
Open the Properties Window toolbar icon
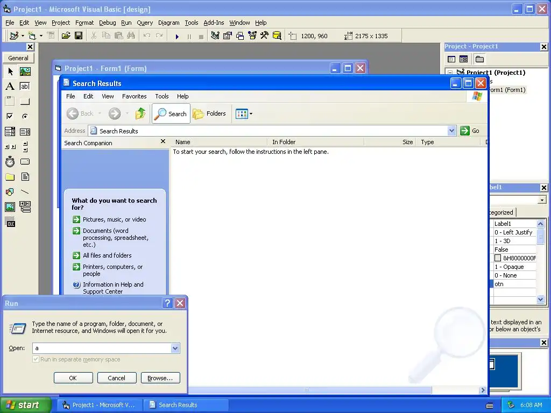tap(228, 36)
